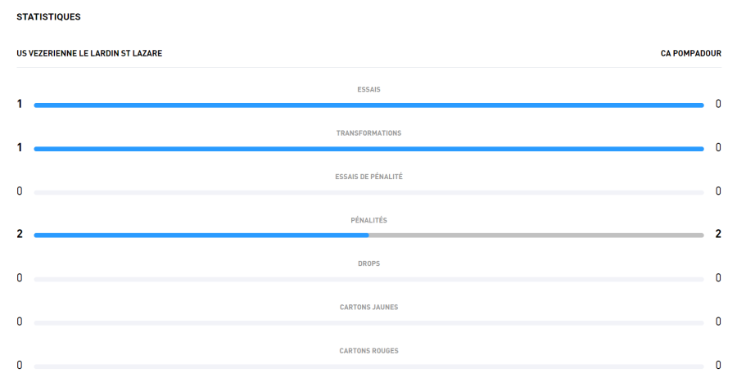Select the TRANSFORMATIONS stat label

tap(368, 133)
